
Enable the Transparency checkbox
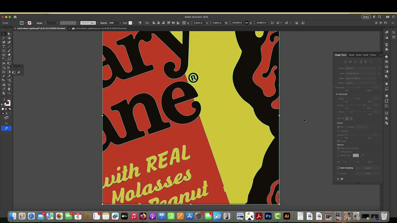click(338, 152)
